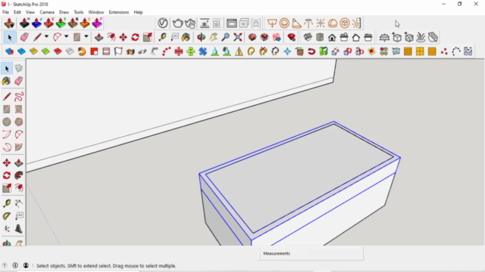Image resolution: width=485 pixels, height=272 pixels.
Task: Select the Pencil Line tool in left toolbar
Action: (x=7, y=97)
